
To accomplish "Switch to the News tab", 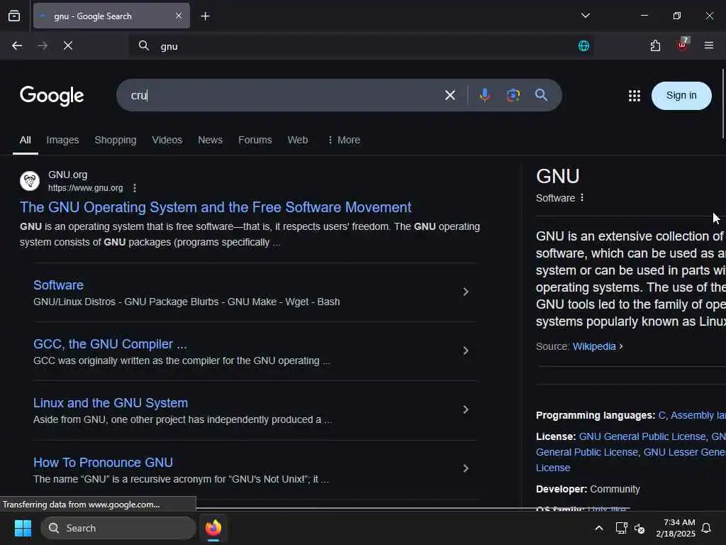I will pos(210,140).
